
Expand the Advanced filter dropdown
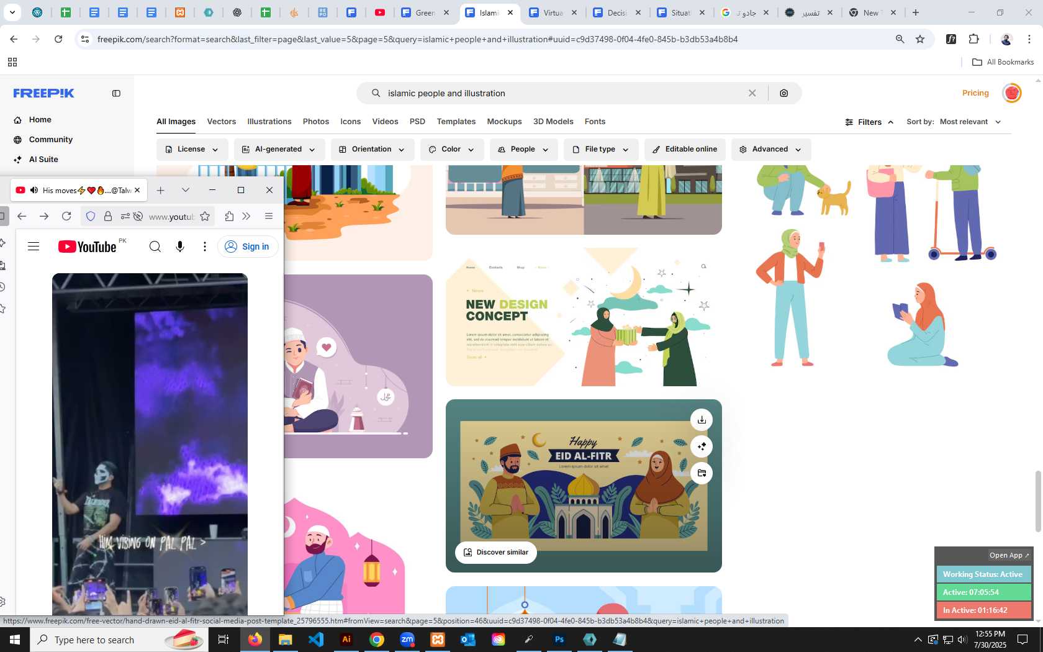770,150
